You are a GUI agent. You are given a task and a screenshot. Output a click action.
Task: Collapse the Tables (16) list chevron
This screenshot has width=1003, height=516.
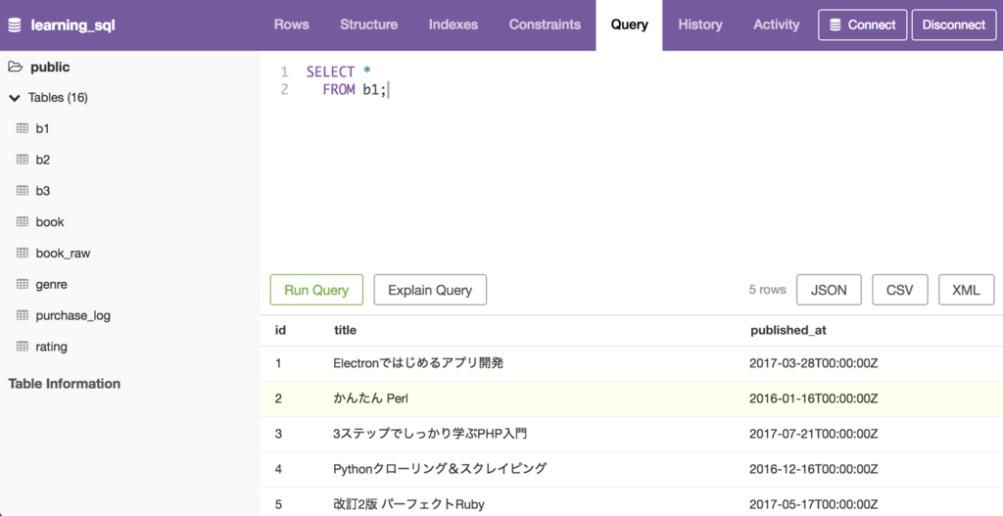point(14,98)
